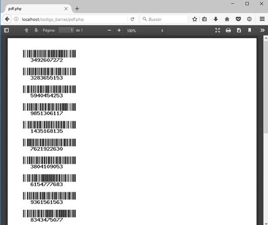Image resolution: width=268 pixels, height=225 pixels.
Task: Open the browser downloads panel
Action: [216, 19]
